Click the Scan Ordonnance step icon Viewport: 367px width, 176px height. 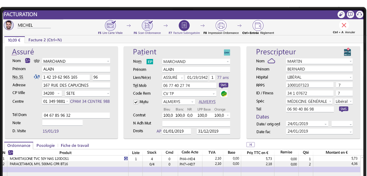(147, 25)
